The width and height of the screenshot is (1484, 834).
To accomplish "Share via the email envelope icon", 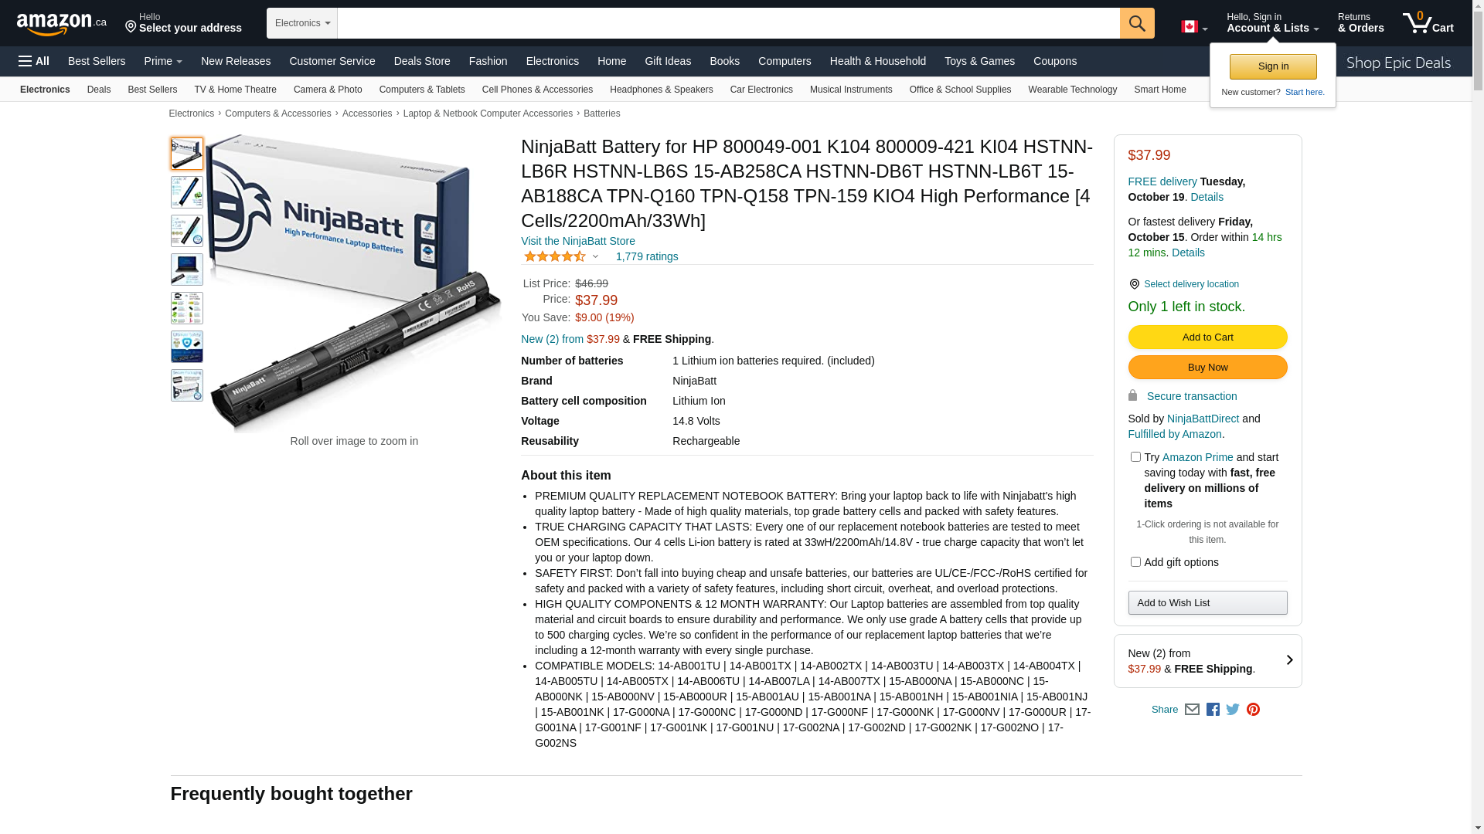I will [x=1192, y=710].
